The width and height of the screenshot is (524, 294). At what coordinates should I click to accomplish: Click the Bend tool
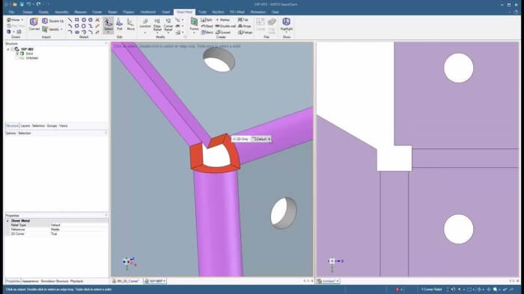207,32
